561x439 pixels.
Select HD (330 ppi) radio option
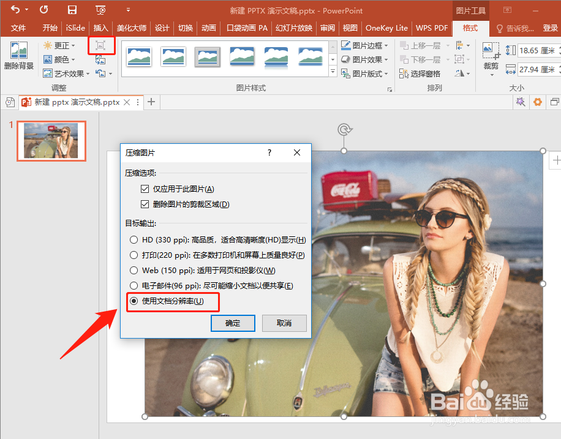pos(134,240)
